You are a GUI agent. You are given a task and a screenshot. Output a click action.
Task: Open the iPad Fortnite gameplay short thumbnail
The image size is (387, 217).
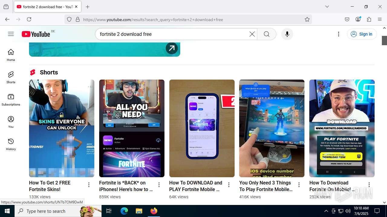(x=272, y=128)
